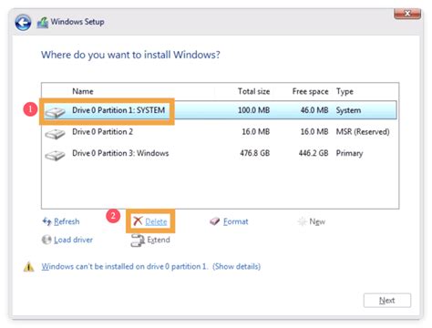Select Drive 0 Partition 2 row

tap(219, 132)
